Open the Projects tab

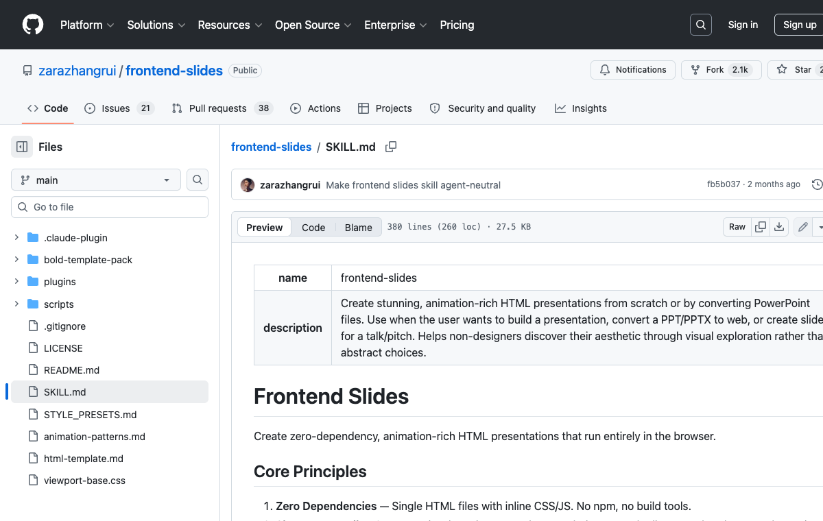[x=385, y=108]
